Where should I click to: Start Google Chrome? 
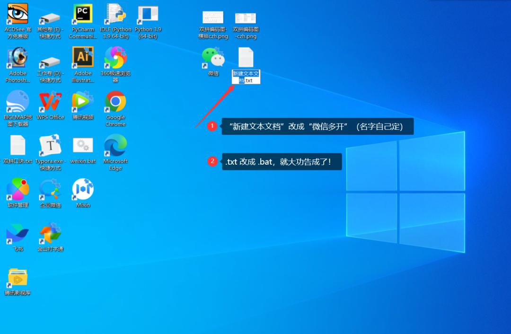coord(115,101)
